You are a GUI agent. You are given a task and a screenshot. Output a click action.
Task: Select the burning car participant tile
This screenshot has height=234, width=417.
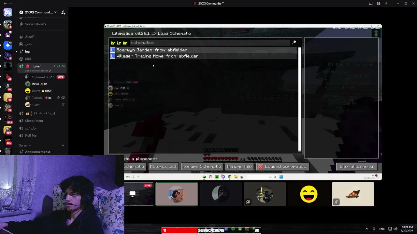(x=353, y=194)
